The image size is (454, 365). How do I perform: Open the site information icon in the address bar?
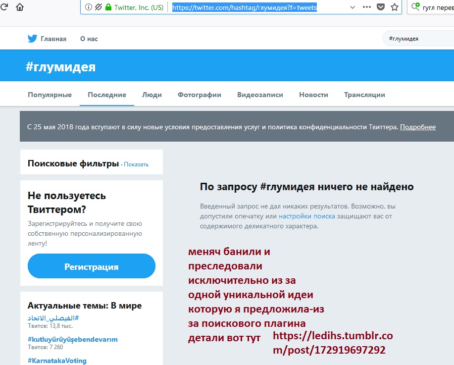(89, 7)
